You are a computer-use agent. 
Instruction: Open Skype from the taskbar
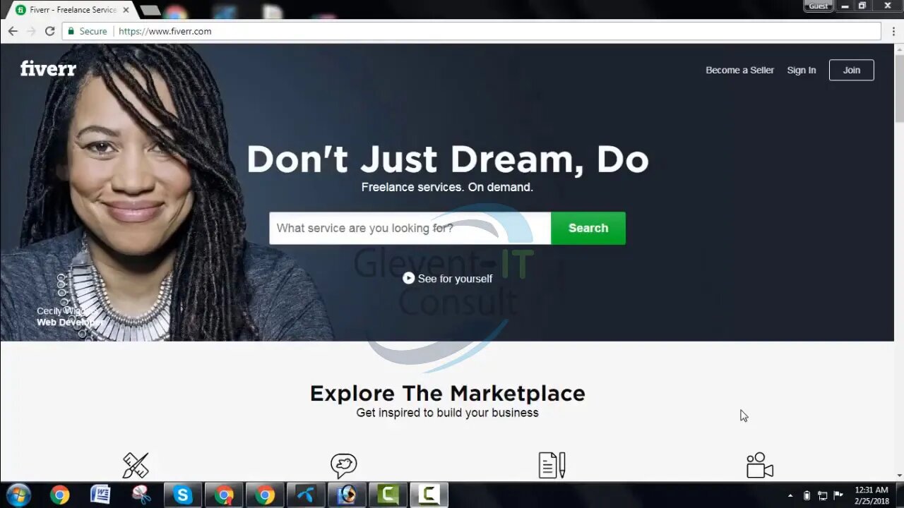pos(183,495)
